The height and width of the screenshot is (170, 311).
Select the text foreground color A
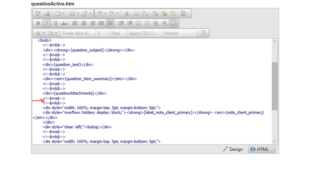coord(38,33)
